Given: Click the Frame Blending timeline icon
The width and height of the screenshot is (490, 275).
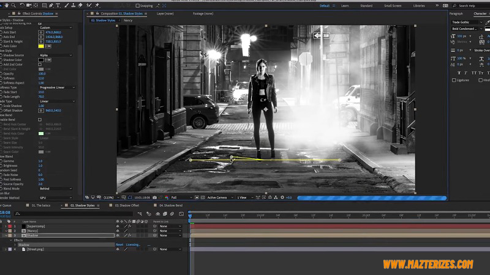Looking at the screenshot, I should 165,213.
